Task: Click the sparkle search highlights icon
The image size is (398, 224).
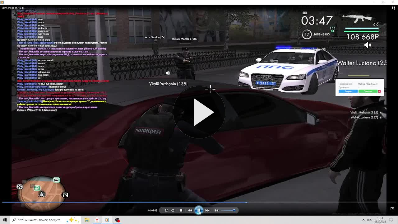Action: point(72,220)
